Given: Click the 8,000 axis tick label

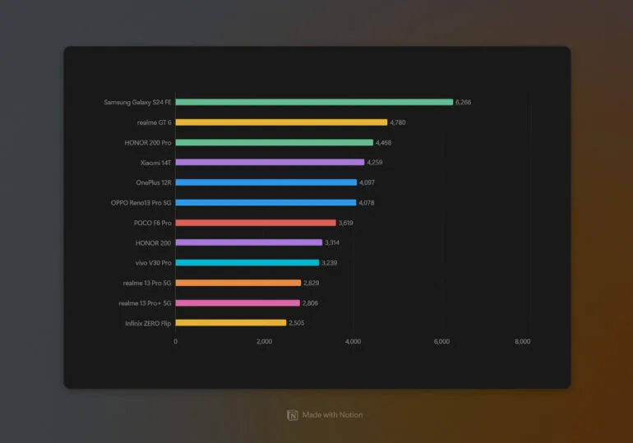Looking at the screenshot, I should coord(522,342).
